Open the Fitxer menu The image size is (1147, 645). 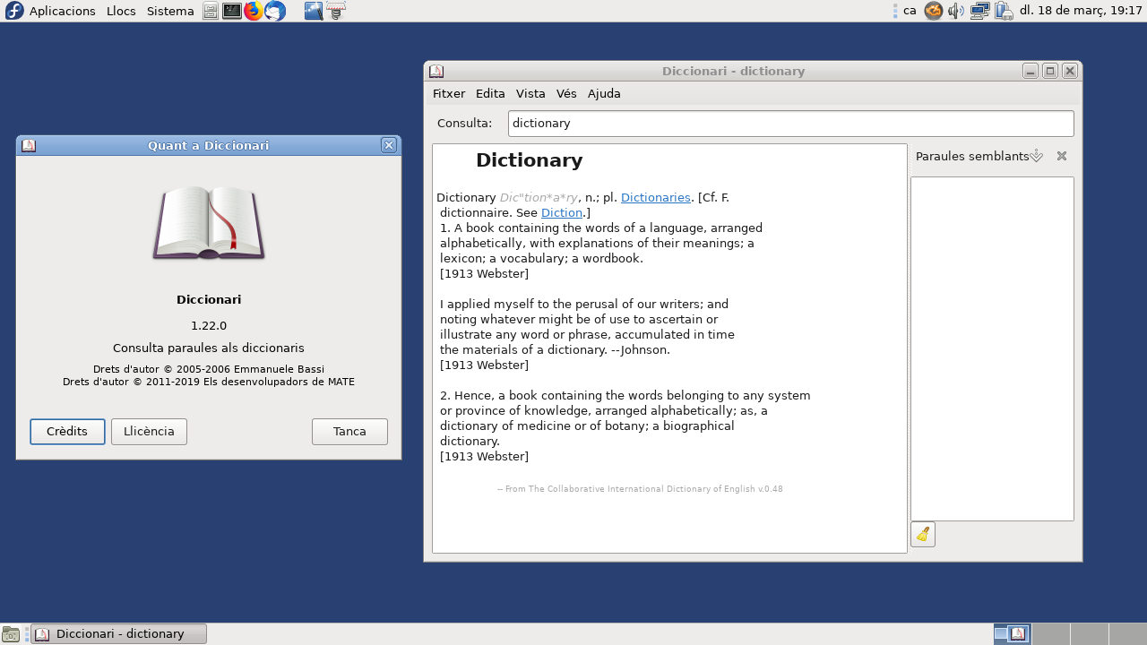(449, 93)
